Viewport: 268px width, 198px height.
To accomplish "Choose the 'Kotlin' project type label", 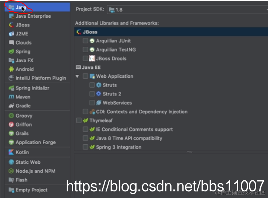I will (22, 152).
